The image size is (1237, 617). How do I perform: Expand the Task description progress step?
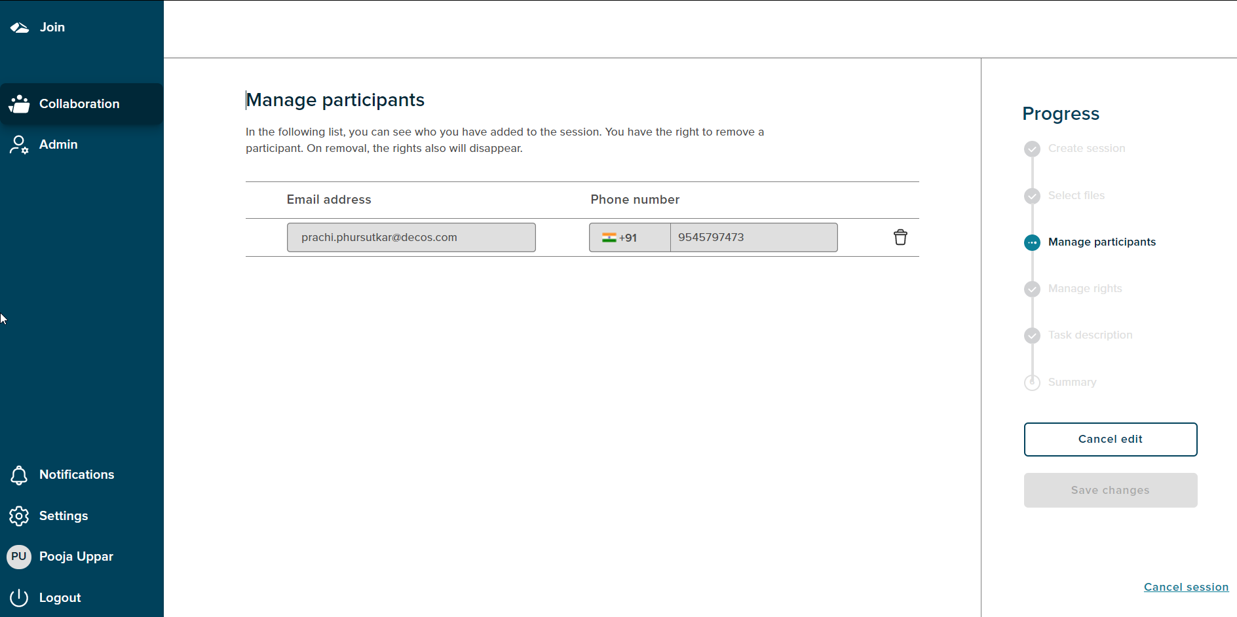tap(1032, 335)
